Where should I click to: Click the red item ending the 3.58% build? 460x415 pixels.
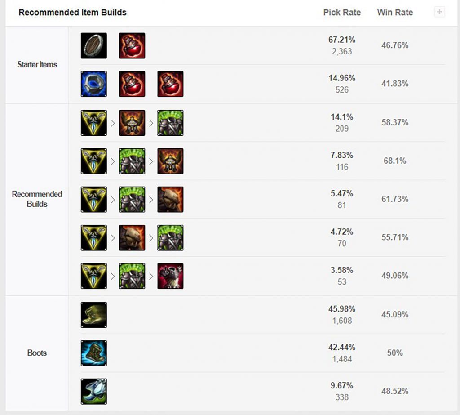coord(170,276)
